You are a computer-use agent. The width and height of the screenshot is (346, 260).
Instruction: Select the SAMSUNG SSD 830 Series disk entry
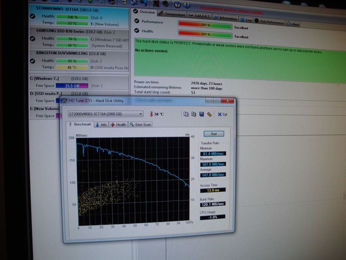pyautogui.click(x=79, y=39)
